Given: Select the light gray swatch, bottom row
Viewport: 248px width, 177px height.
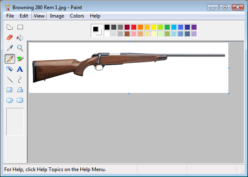Looking at the screenshot, I should click(114, 34).
